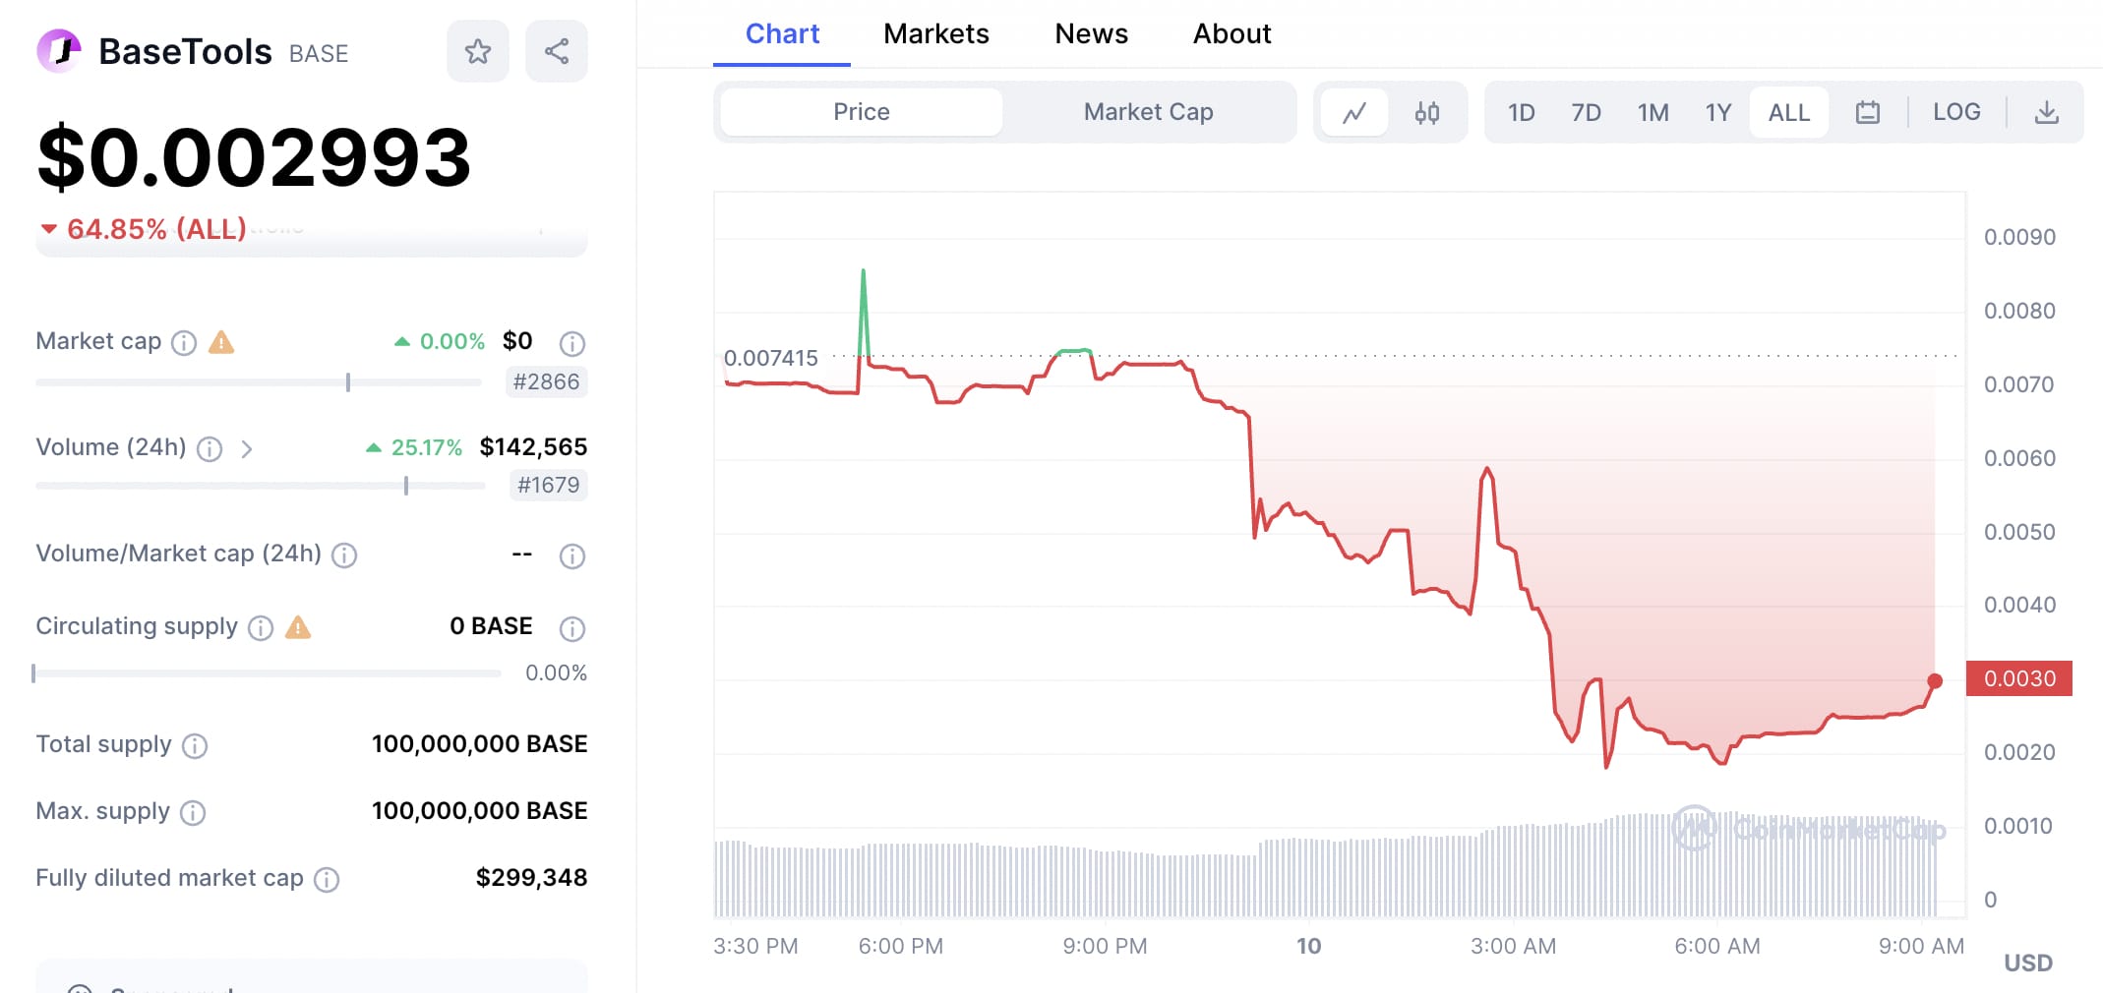Set chart range to 7D

[1586, 112]
